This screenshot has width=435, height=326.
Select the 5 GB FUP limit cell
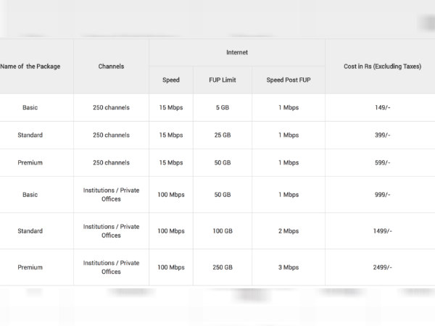pos(223,107)
